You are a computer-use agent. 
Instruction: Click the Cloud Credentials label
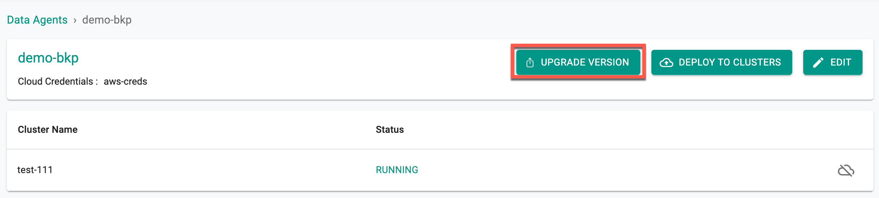point(58,82)
